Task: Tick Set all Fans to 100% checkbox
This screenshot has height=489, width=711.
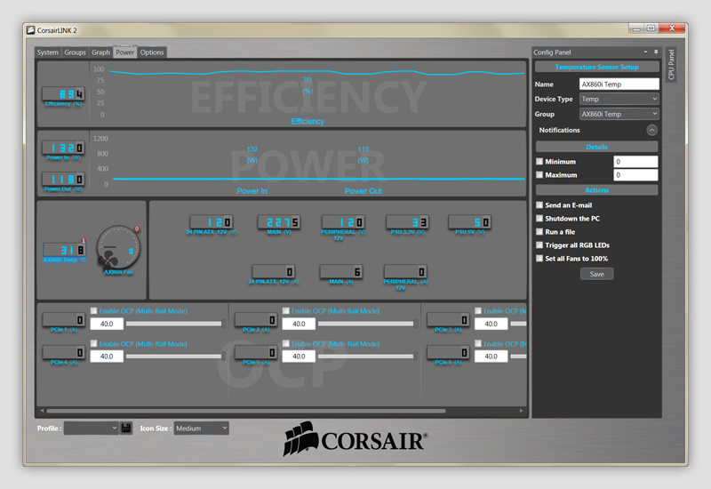Action: [539, 259]
